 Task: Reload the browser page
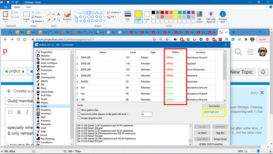pos(18,39)
